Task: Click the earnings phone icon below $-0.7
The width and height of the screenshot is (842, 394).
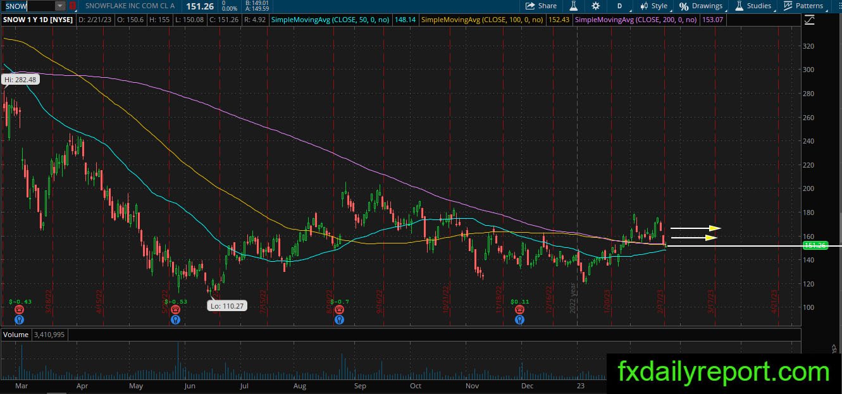Action: pos(339,310)
